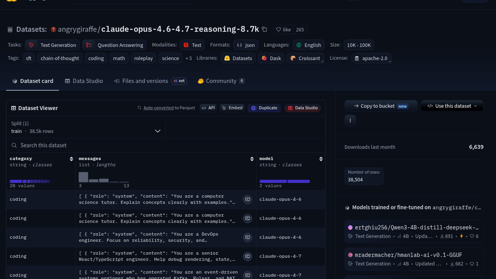
Task: Expand the train split dropdown
Action: point(86,127)
